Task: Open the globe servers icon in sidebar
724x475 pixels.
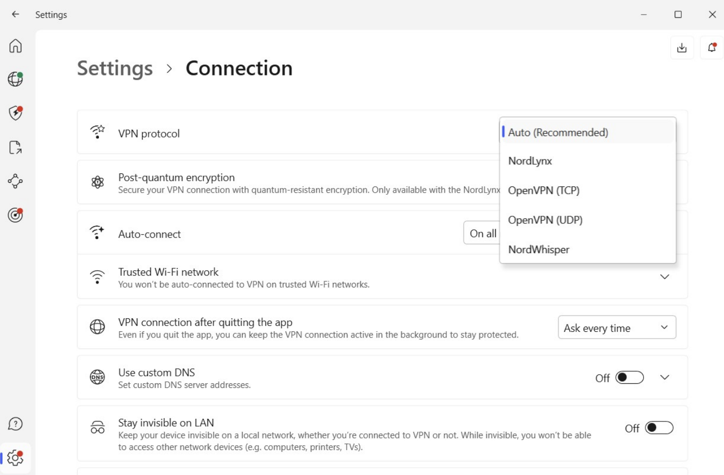Action: pos(16,79)
